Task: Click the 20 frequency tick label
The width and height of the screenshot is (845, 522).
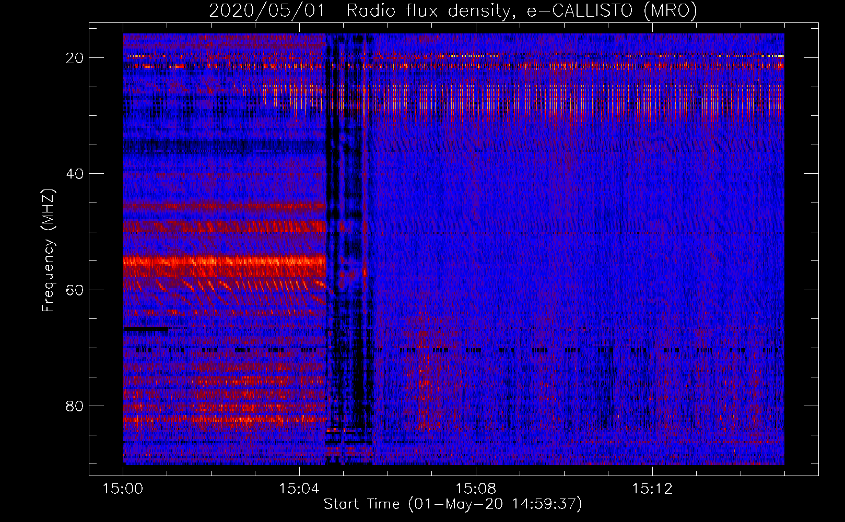Action: coord(75,58)
